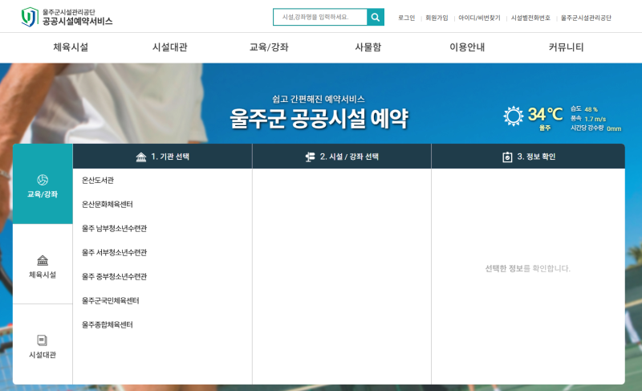This screenshot has width=642, height=391.
Task: Click the clipboard icon beside 3. 정보 확인
Action: pos(507,157)
